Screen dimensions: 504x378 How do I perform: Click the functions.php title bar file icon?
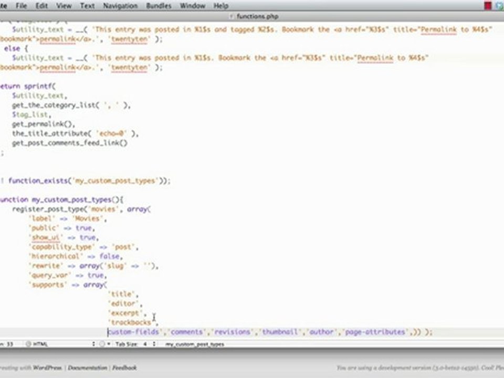click(x=232, y=16)
